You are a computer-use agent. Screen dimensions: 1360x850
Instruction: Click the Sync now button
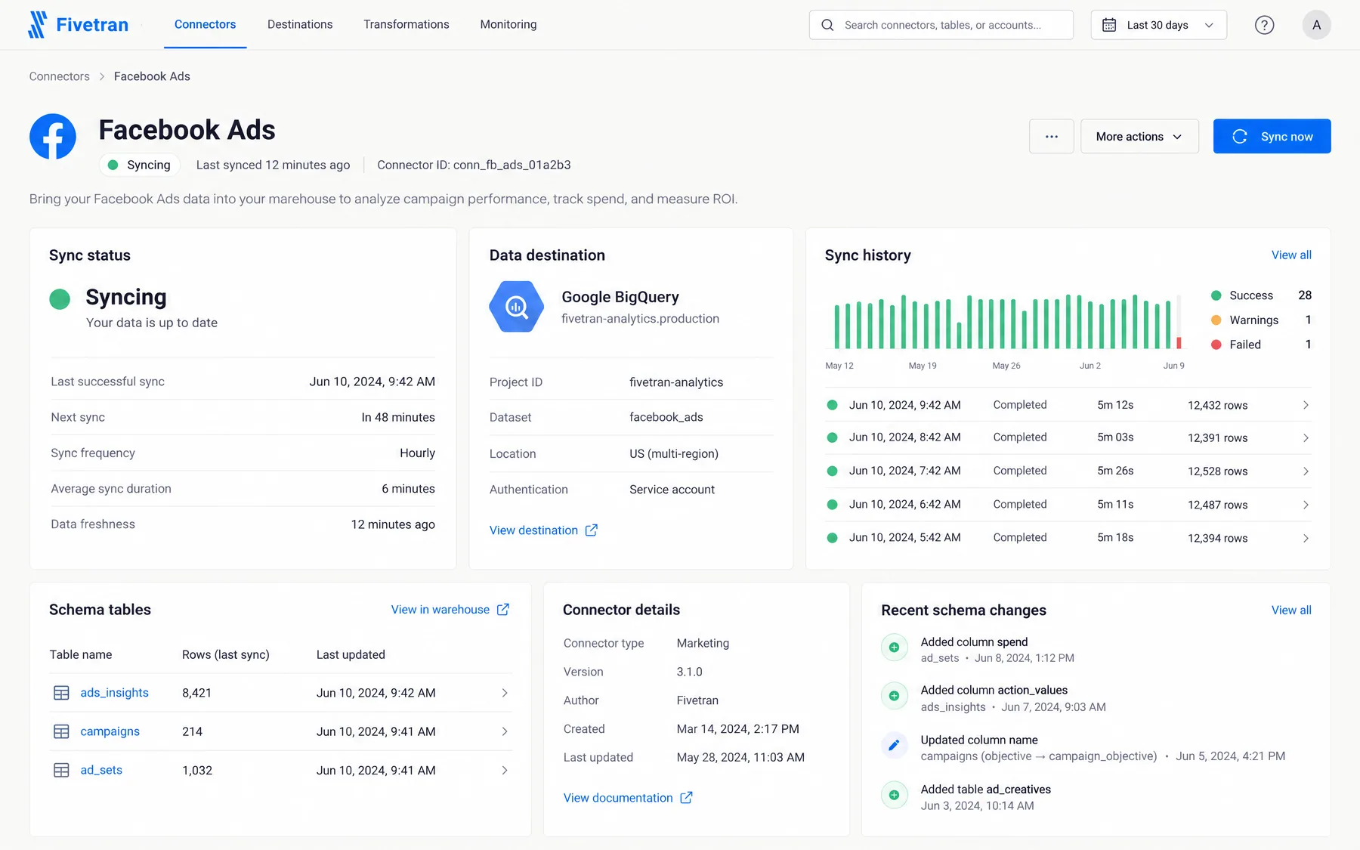pyautogui.click(x=1272, y=137)
